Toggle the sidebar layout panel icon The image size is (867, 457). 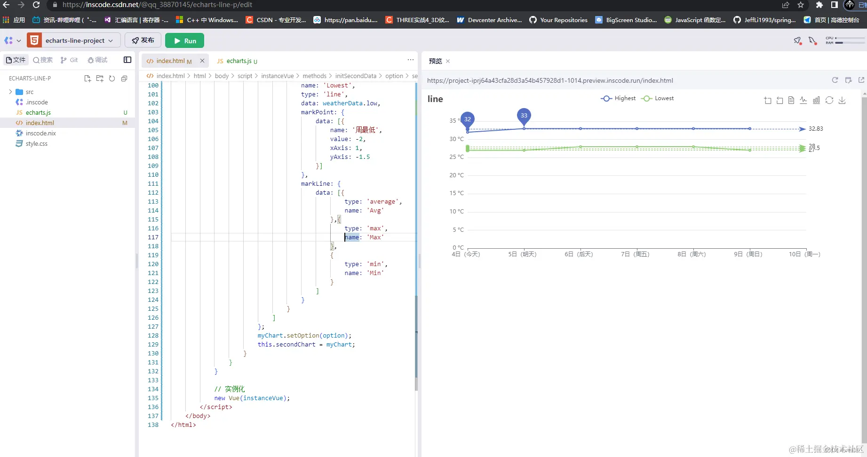tap(127, 60)
